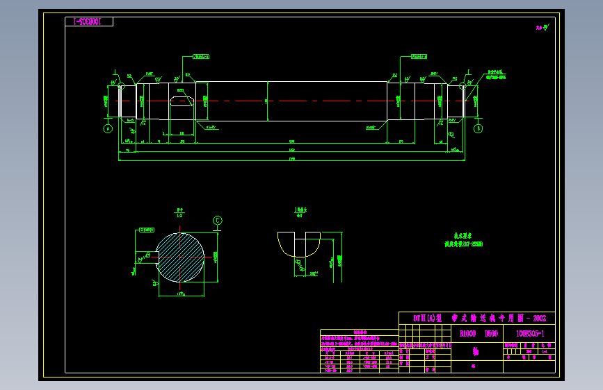Select datum circle C above the cross-section

coord(217,221)
